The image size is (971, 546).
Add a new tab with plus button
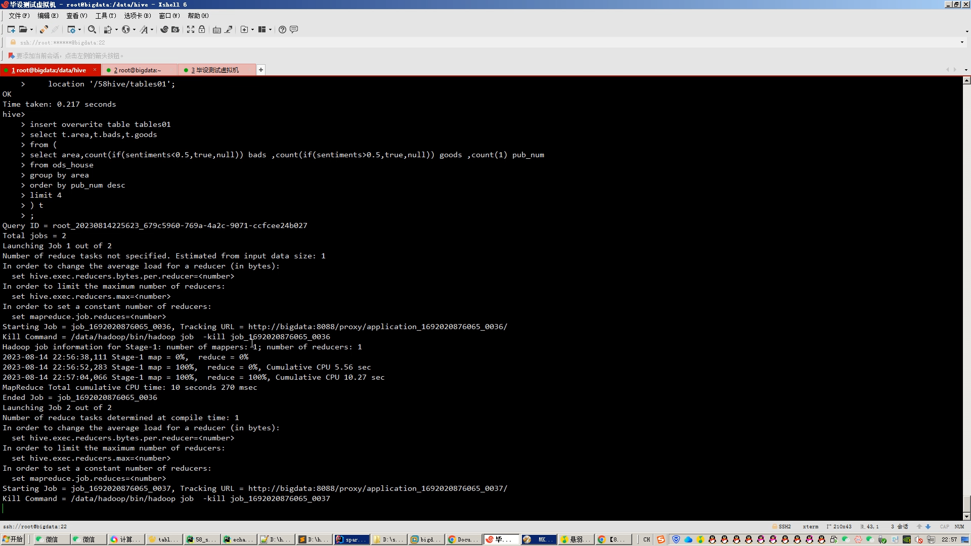coord(261,70)
